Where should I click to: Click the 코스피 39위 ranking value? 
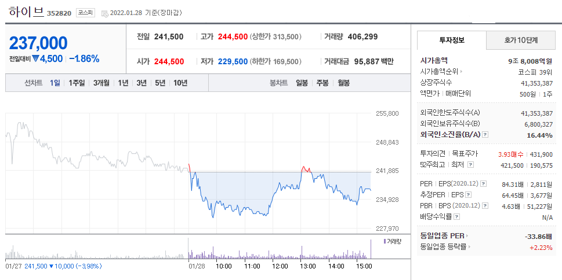click(x=535, y=72)
